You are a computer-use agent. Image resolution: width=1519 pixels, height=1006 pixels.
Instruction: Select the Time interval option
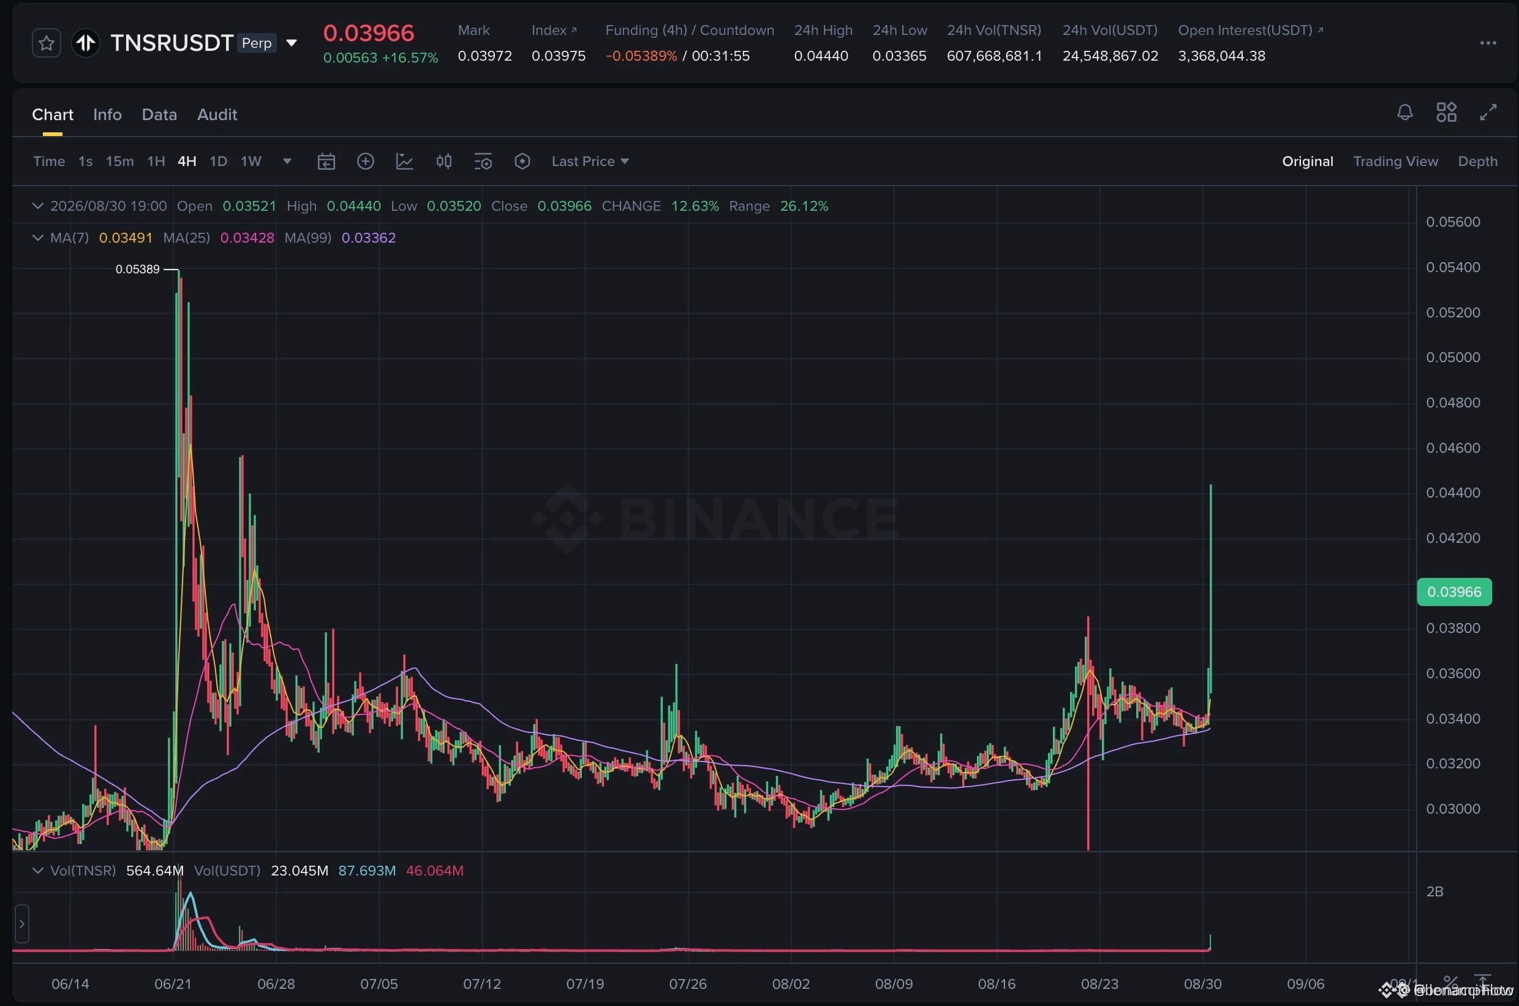coord(49,161)
